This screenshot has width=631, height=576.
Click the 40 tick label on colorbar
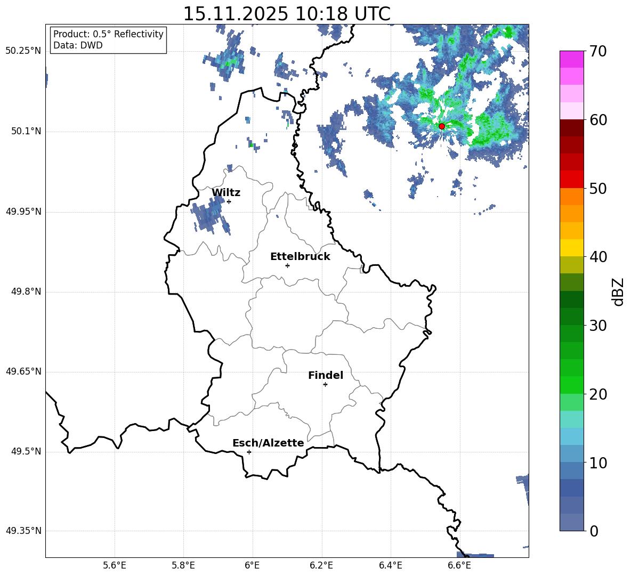(x=598, y=257)
